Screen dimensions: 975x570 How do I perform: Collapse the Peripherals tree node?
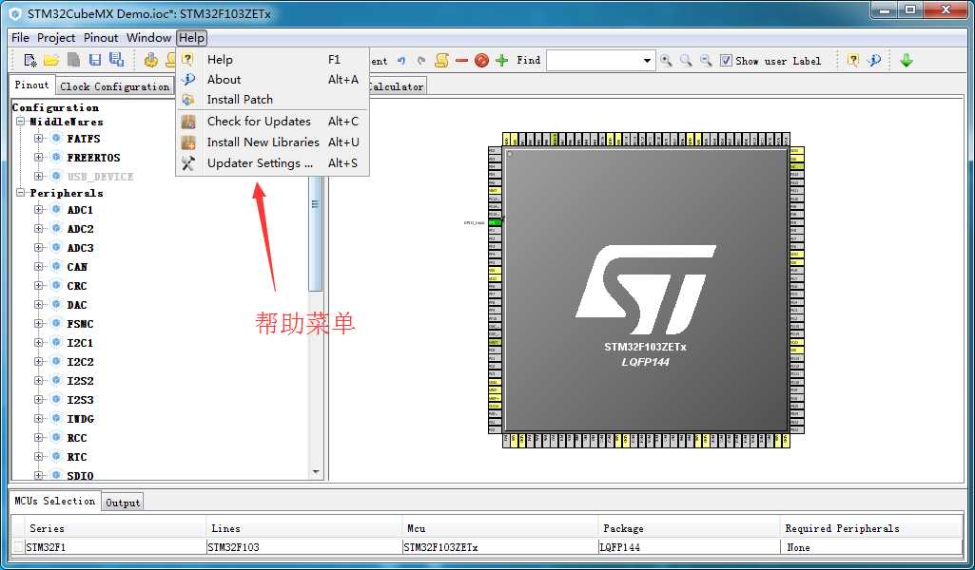coord(21,193)
